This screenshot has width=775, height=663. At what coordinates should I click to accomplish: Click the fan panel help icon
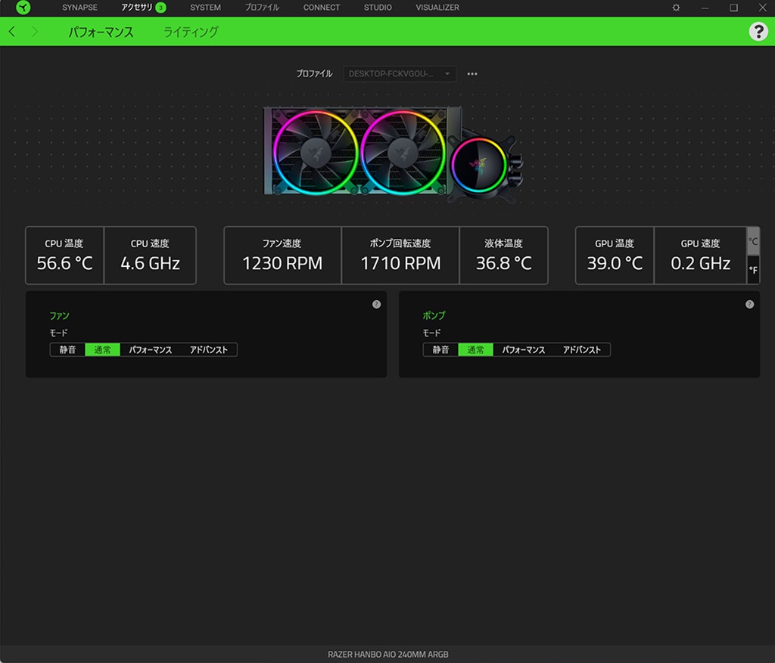click(376, 304)
